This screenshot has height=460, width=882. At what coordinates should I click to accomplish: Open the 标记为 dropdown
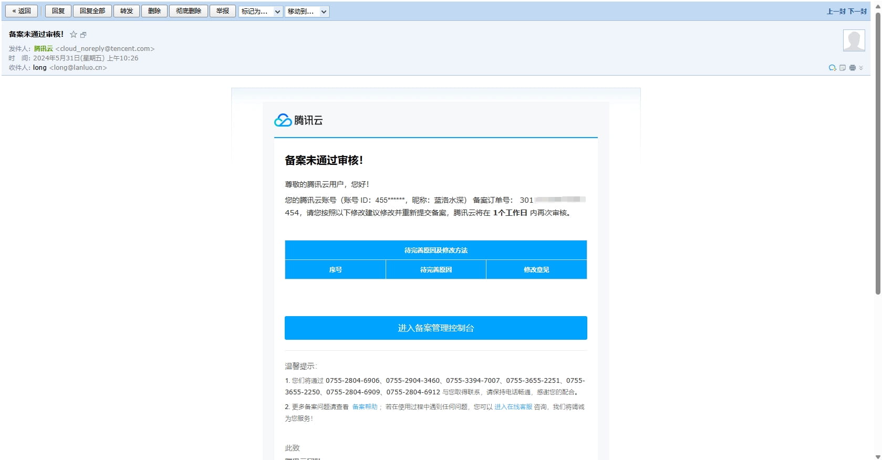point(261,11)
